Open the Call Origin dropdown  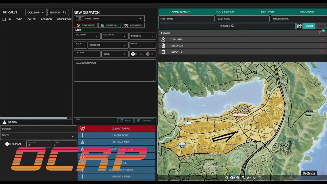[x=87, y=36]
